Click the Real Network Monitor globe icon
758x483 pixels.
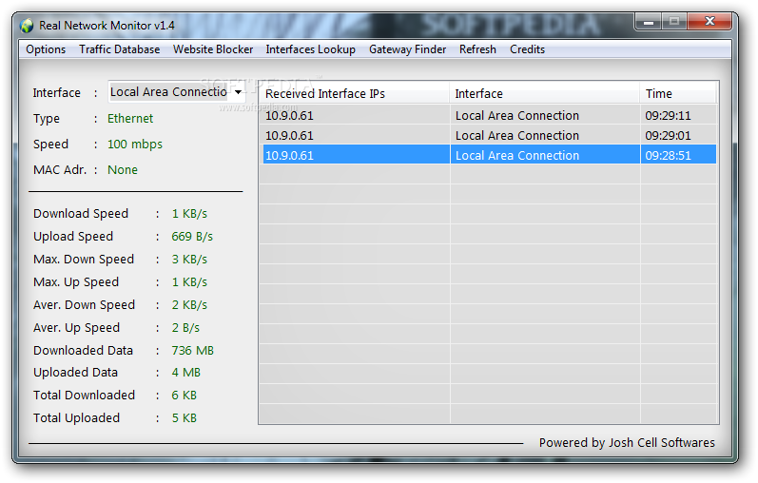point(27,26)
